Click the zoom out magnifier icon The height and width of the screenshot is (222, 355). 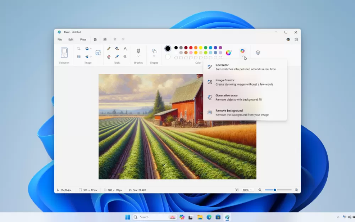(x=260, y=190)
